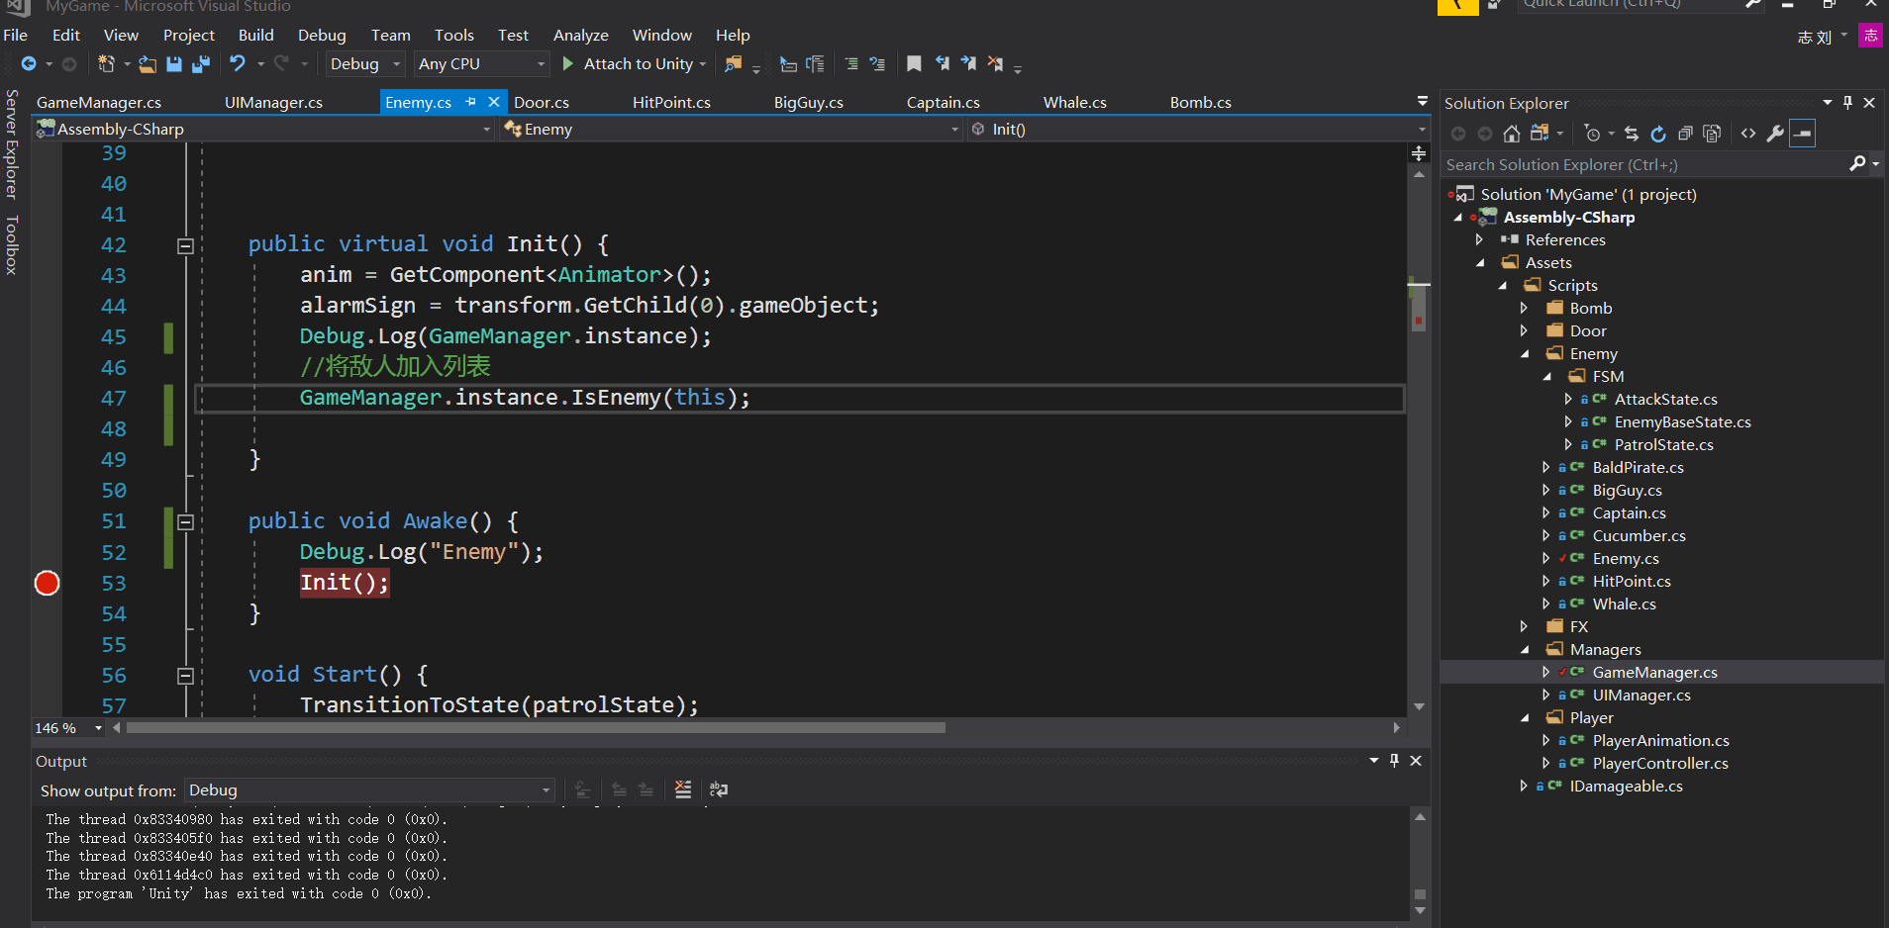Image resolution: width=1889 pixels, height=928 pixels.
Task: Click the Pending Changes Filter clock icon
Action: tap(1592, 134)
